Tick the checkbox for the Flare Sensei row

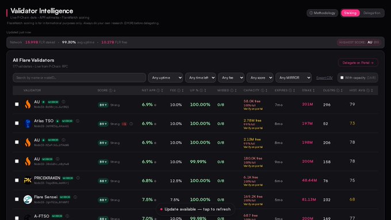17,199
